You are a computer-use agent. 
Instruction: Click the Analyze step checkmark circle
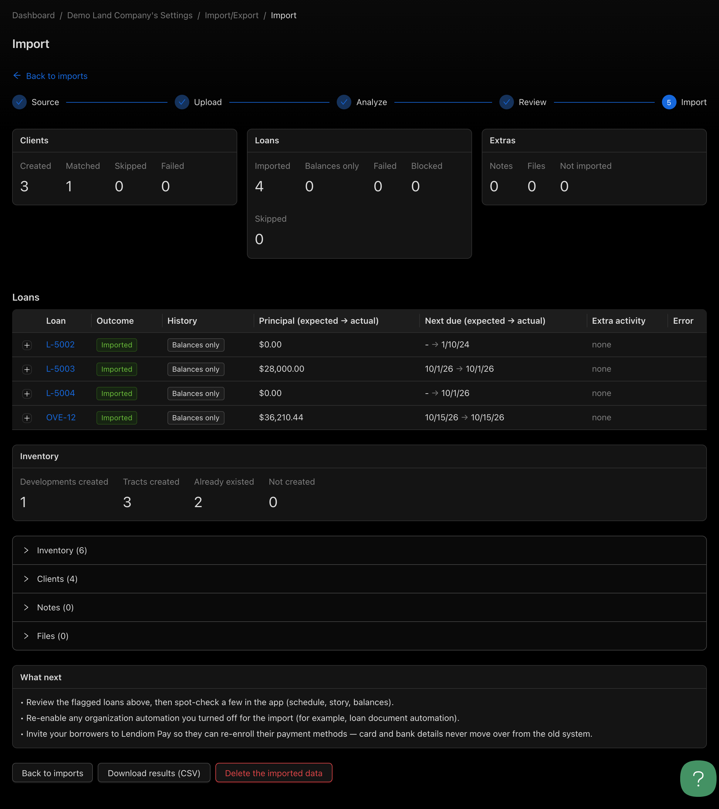pos(344,102)
